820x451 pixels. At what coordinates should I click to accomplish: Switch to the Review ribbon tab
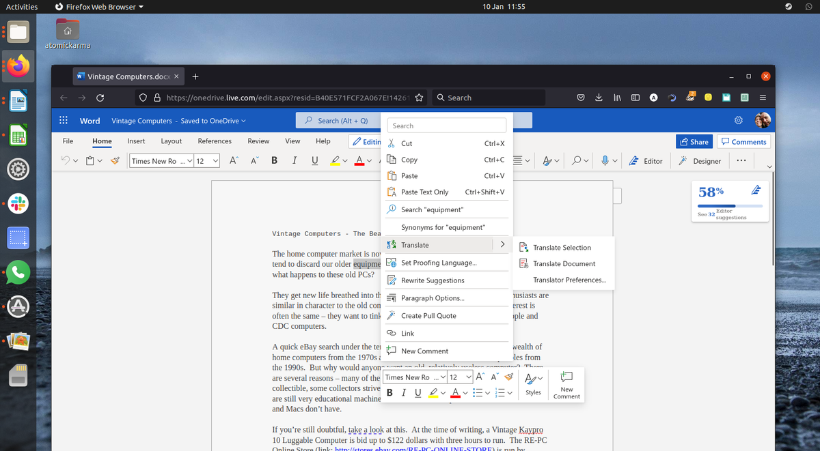258,141
